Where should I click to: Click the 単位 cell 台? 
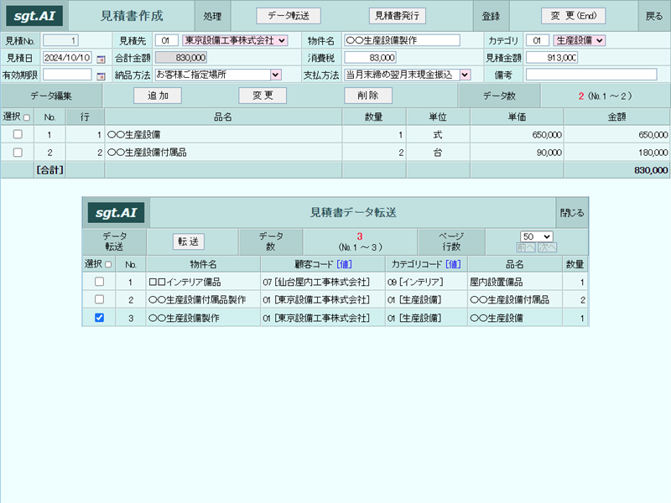(438, 153)
